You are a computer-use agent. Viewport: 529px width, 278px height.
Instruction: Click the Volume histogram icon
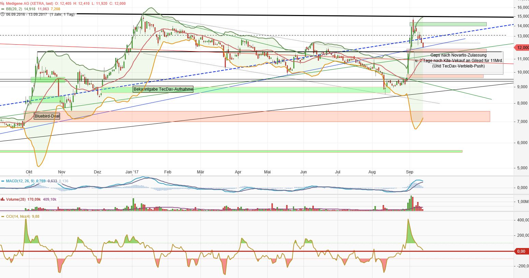[3, 199]
